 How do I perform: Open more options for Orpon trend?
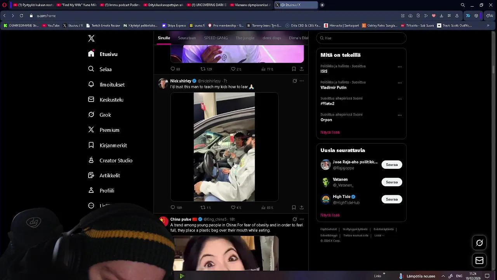(x=400, y=115)
